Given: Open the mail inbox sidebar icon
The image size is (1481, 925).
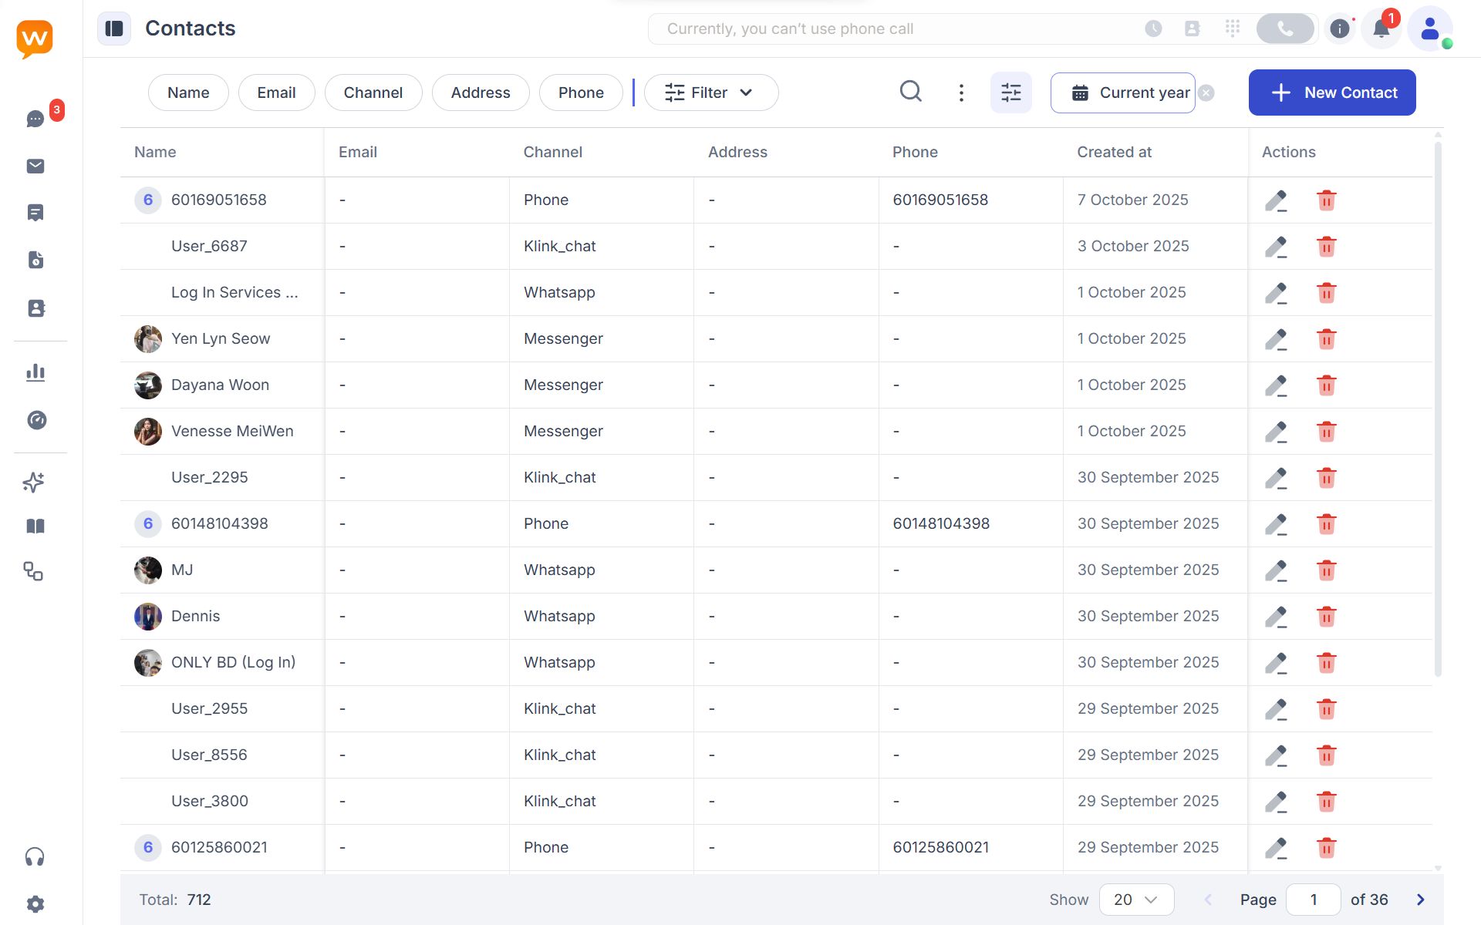Looking at the screenshot, I should [x=35, y=166].
